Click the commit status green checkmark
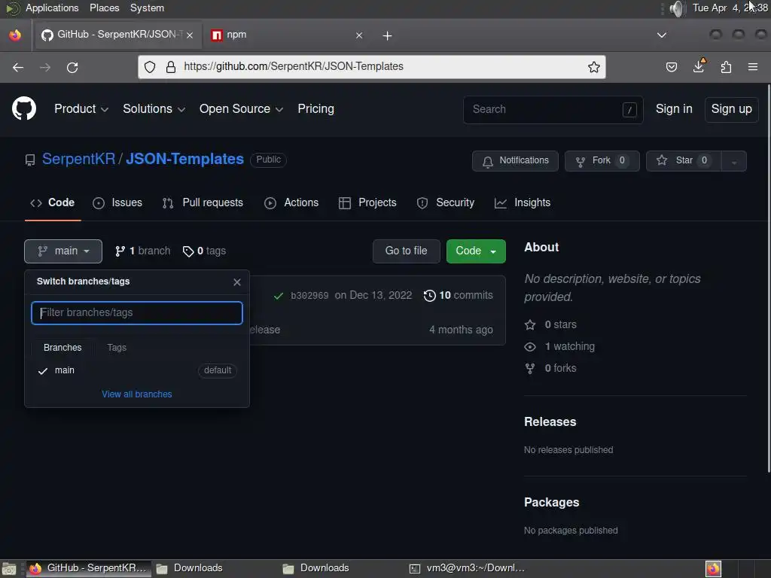 [x=279, y=296]
